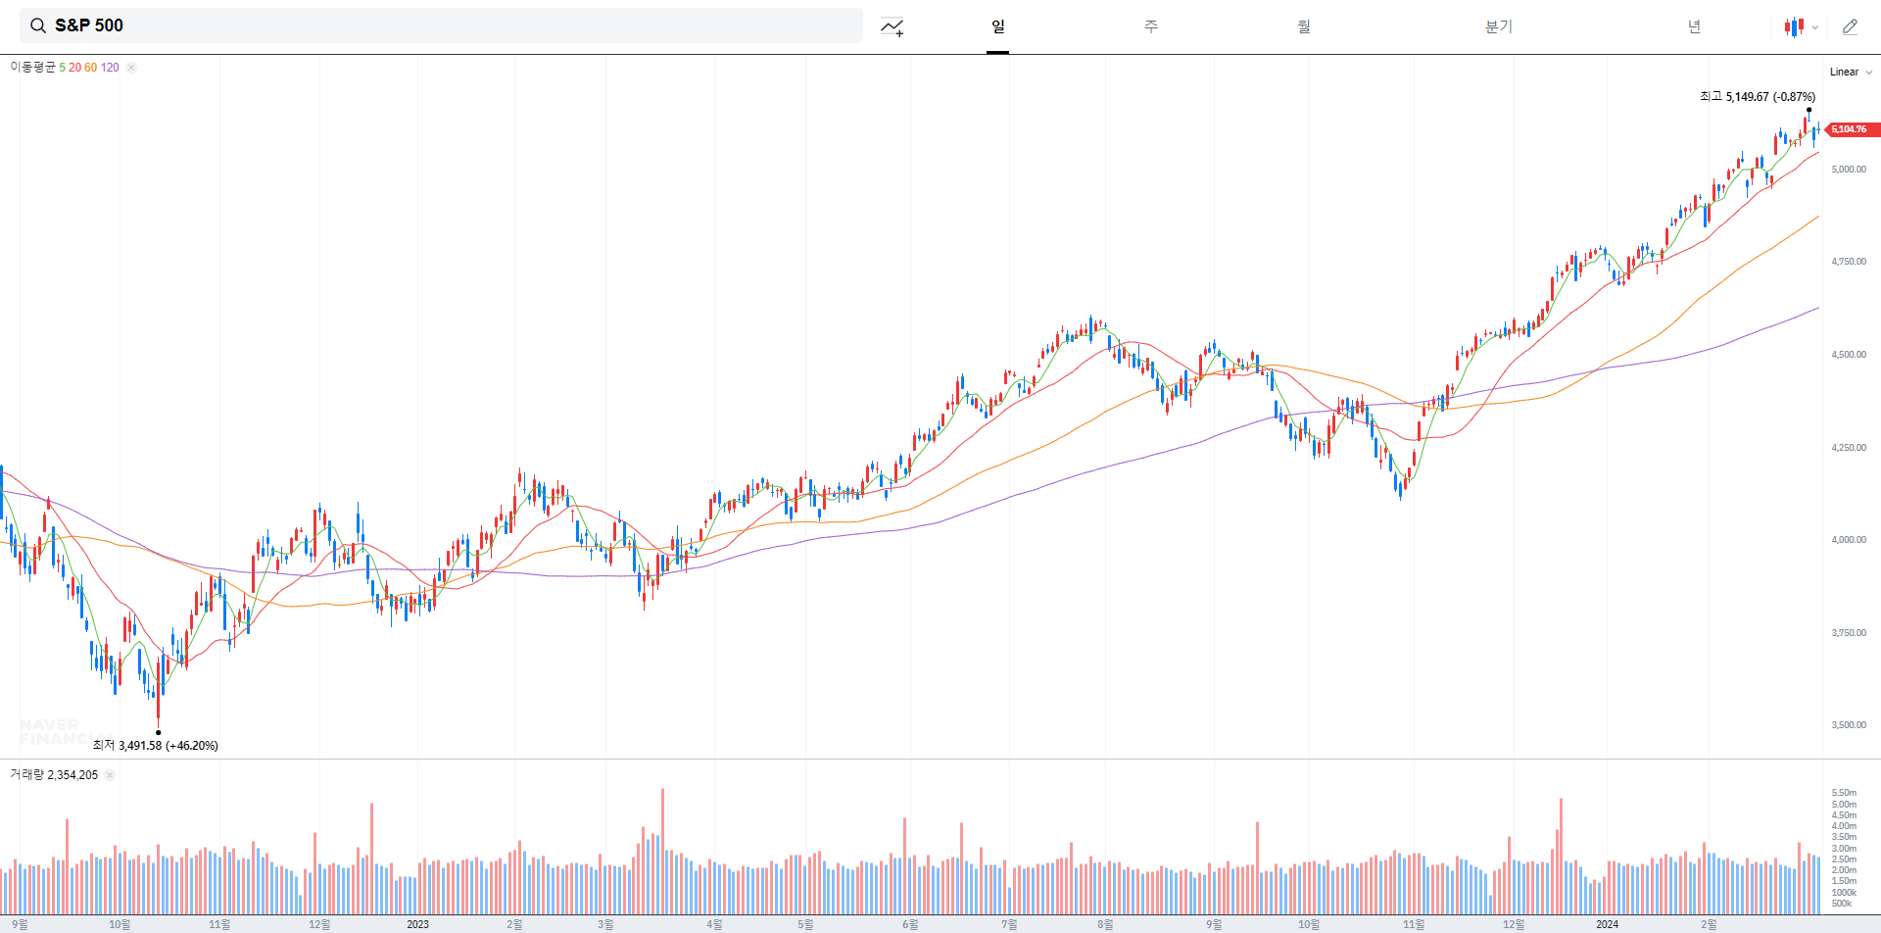
Task: Remove the 이동평균 moving average indicator
Action: (x=131, y=68)
